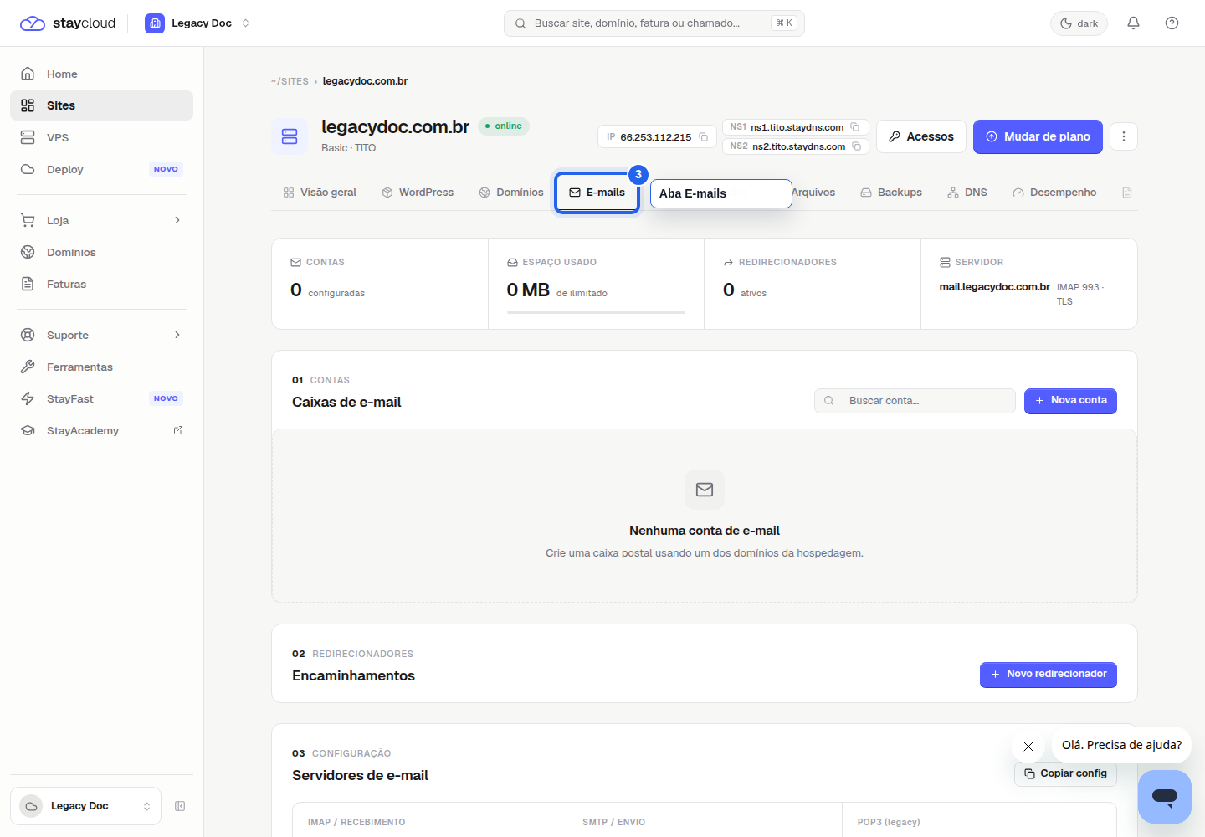Click the Caixas de e-mail heading

click(346, 403)
